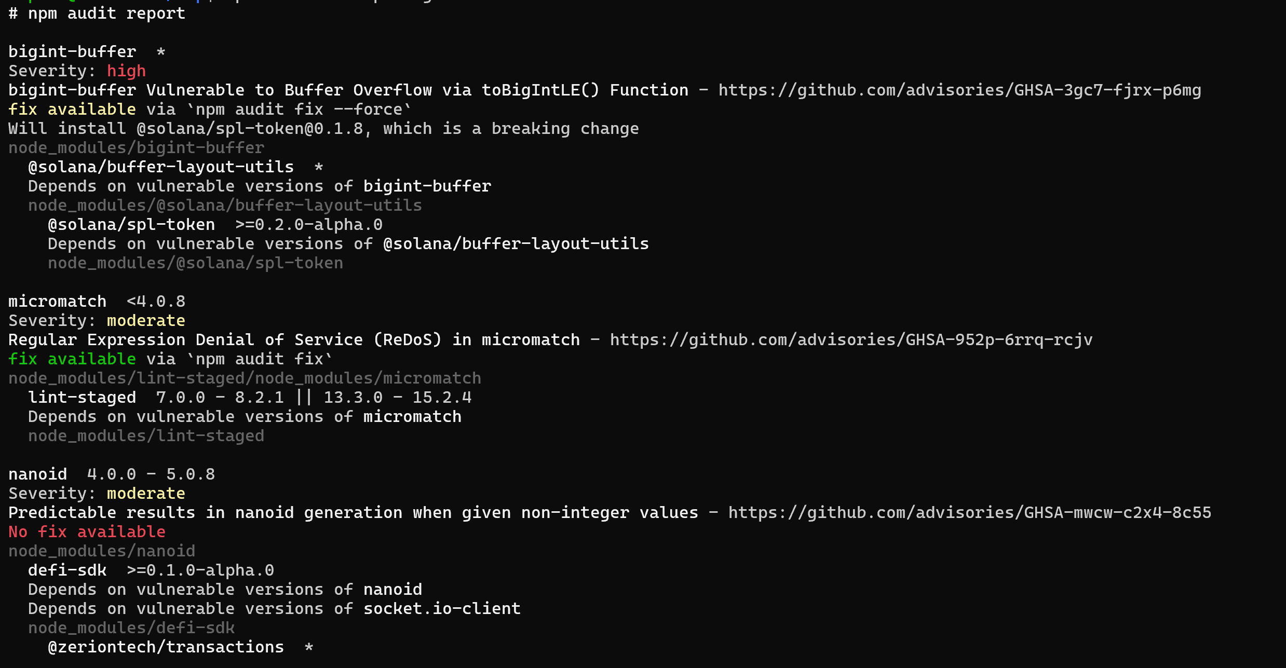
Task: Click the node_modules/defi-sdk path
Action: [x=131, y=628]
